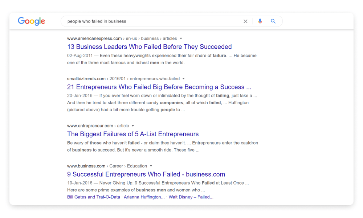Expand the smallbiztrends.com result options arrow
Screen dimensions: 363x218
184,78
